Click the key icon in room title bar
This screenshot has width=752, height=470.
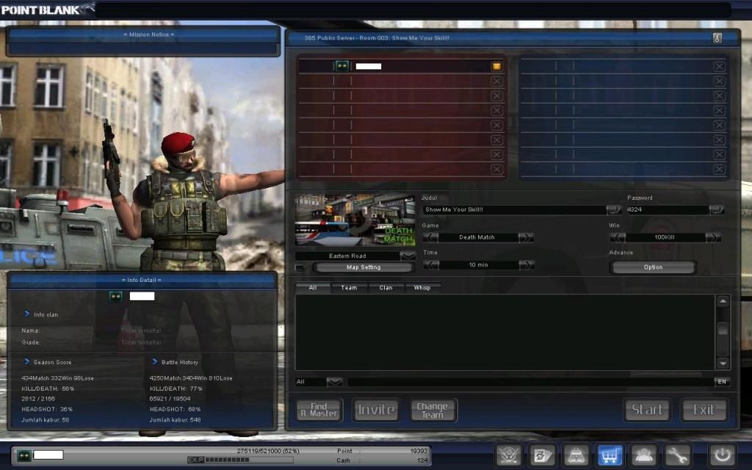point(717,38)
